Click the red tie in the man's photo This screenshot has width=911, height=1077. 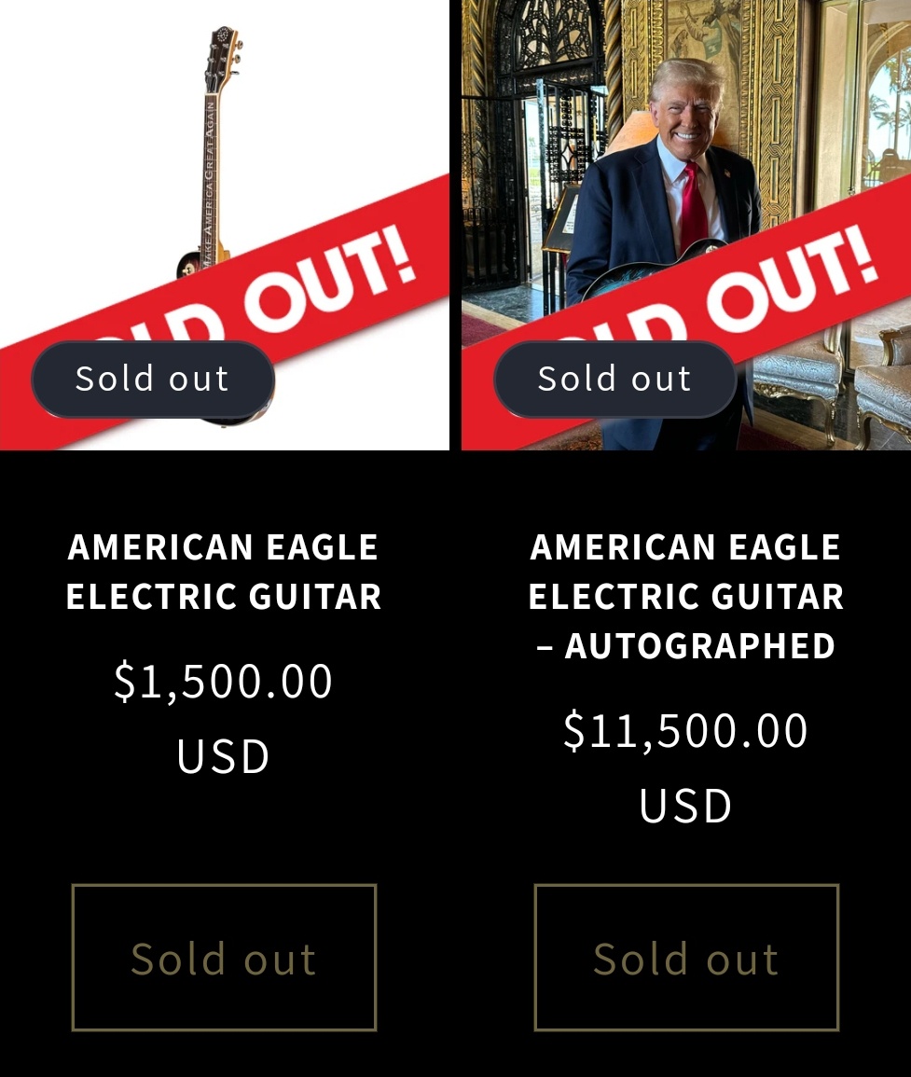[694, 208]
